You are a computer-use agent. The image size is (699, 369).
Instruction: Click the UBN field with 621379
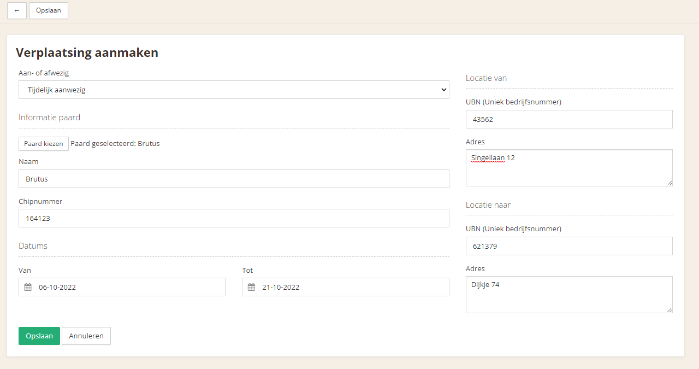569,246
